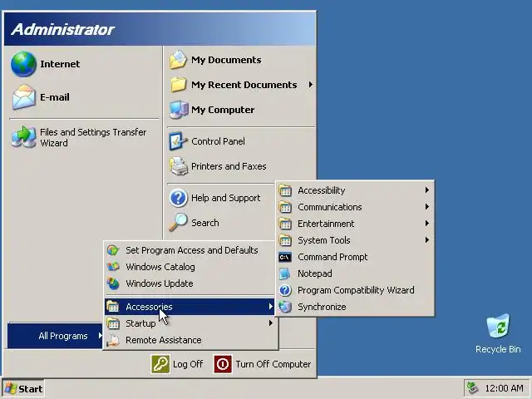The width and height of the screenshot is (532, 399).
Task: Expand the System Tools submenu arrow
Action: 427,240
